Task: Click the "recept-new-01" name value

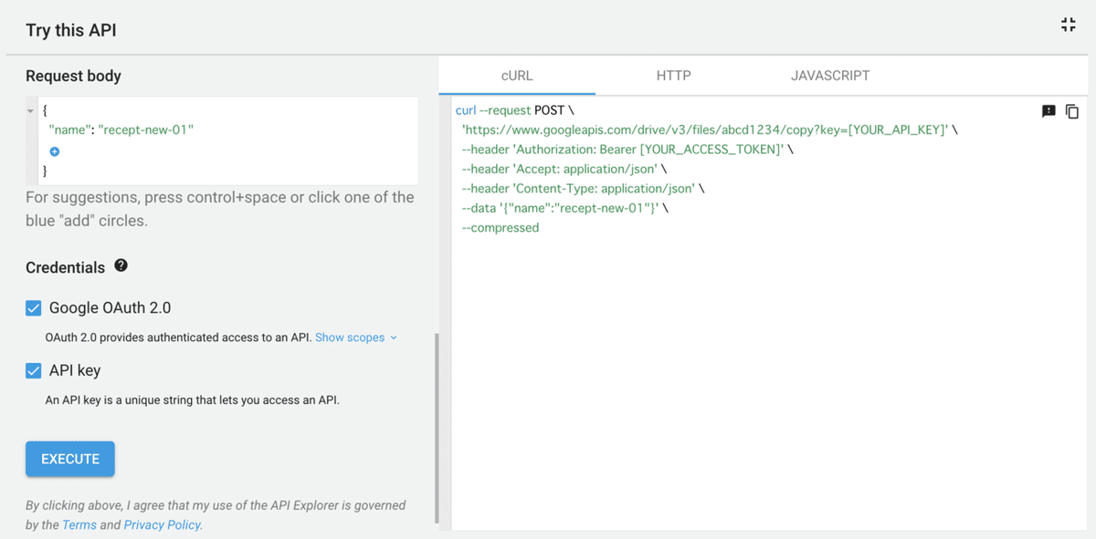Action: (146, 130)
